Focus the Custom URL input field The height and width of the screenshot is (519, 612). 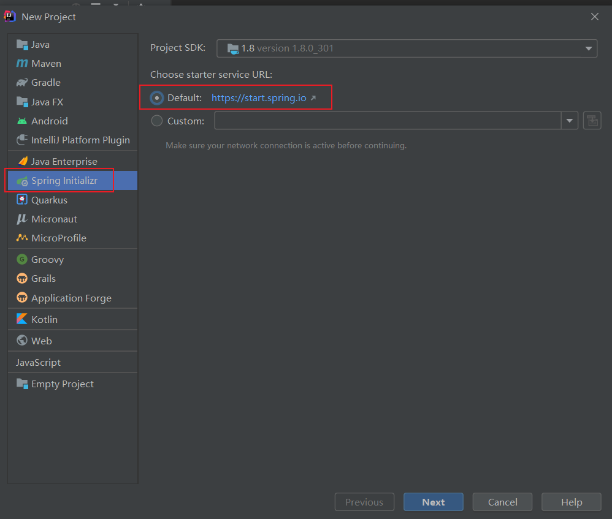click(388, 121)
